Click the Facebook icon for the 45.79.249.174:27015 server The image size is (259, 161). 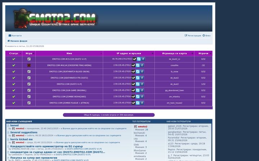pyautogui.click(x=143, y=59)
